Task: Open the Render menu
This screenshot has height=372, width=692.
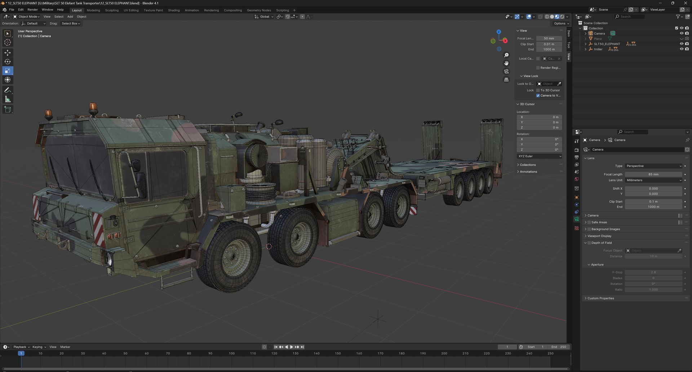Action: click(x=32, y=10)
